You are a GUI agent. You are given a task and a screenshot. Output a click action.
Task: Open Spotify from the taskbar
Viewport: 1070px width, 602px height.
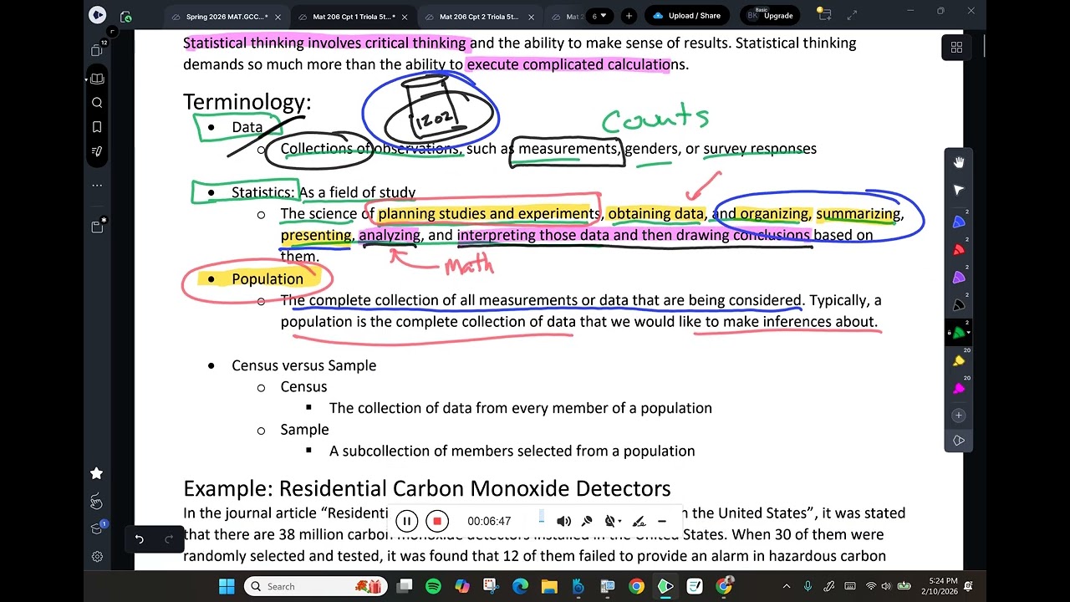(x=433, y=586)
